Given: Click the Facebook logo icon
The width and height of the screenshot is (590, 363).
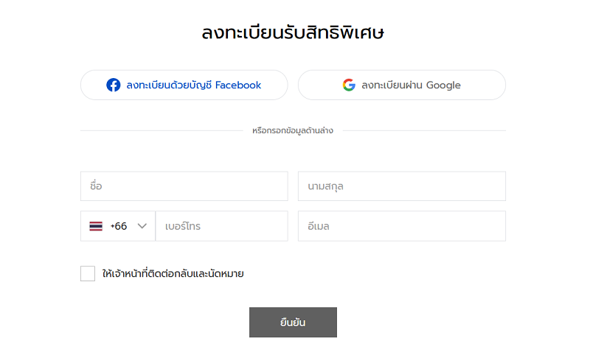Looking at the screenshot, I should (x=114, y=85).
